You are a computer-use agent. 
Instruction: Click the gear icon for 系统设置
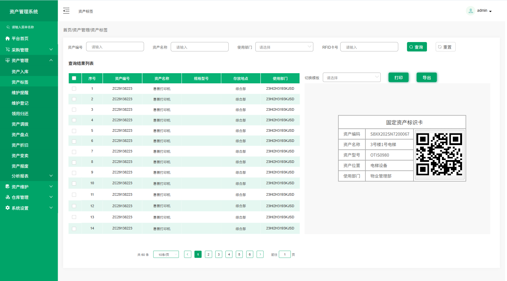pyautogui.click(x=8, y=208)
